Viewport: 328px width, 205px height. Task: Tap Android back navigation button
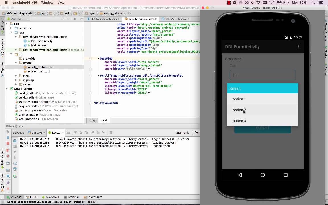pyautogui.click(x=240, y=175)
